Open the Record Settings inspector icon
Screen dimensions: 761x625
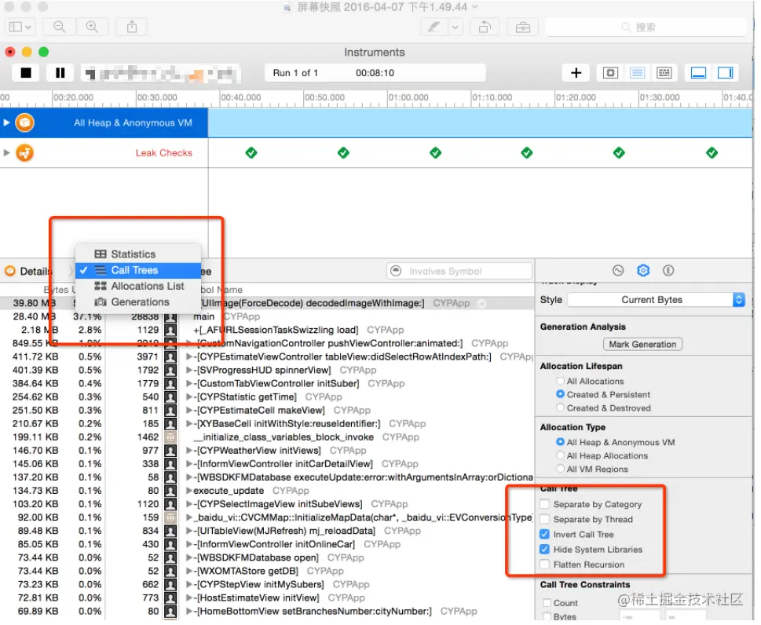(618, 271)
